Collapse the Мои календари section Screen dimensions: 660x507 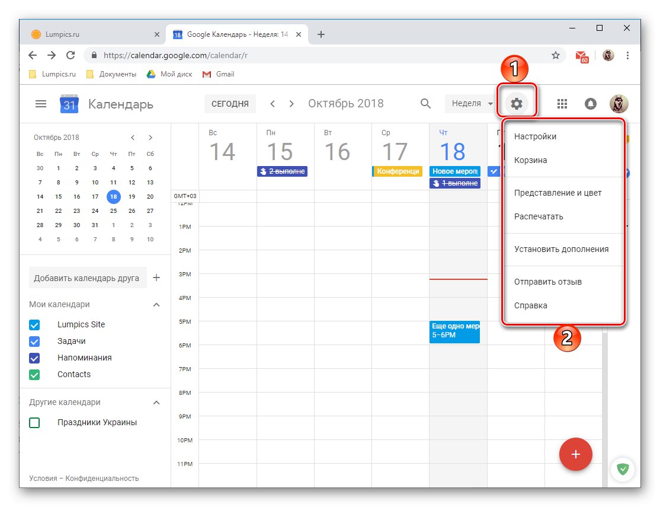[156, 304]
